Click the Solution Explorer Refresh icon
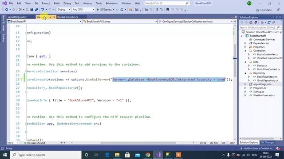 pos(269,23)
